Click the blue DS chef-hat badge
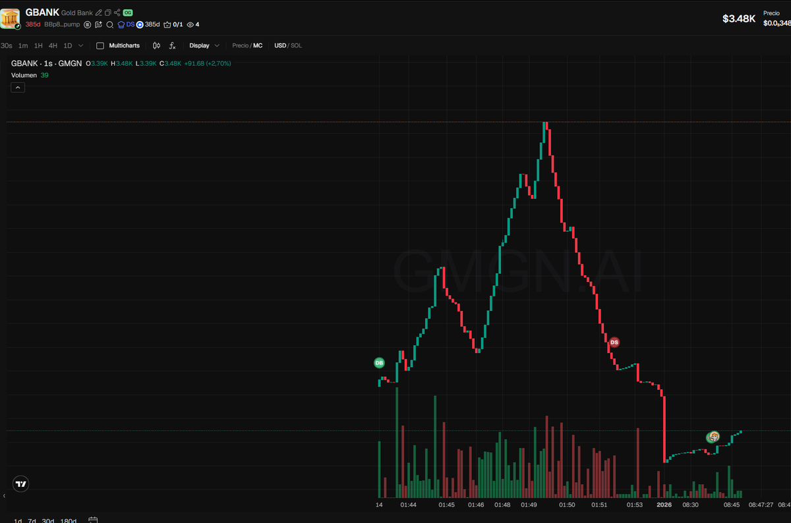 [126, 24]
